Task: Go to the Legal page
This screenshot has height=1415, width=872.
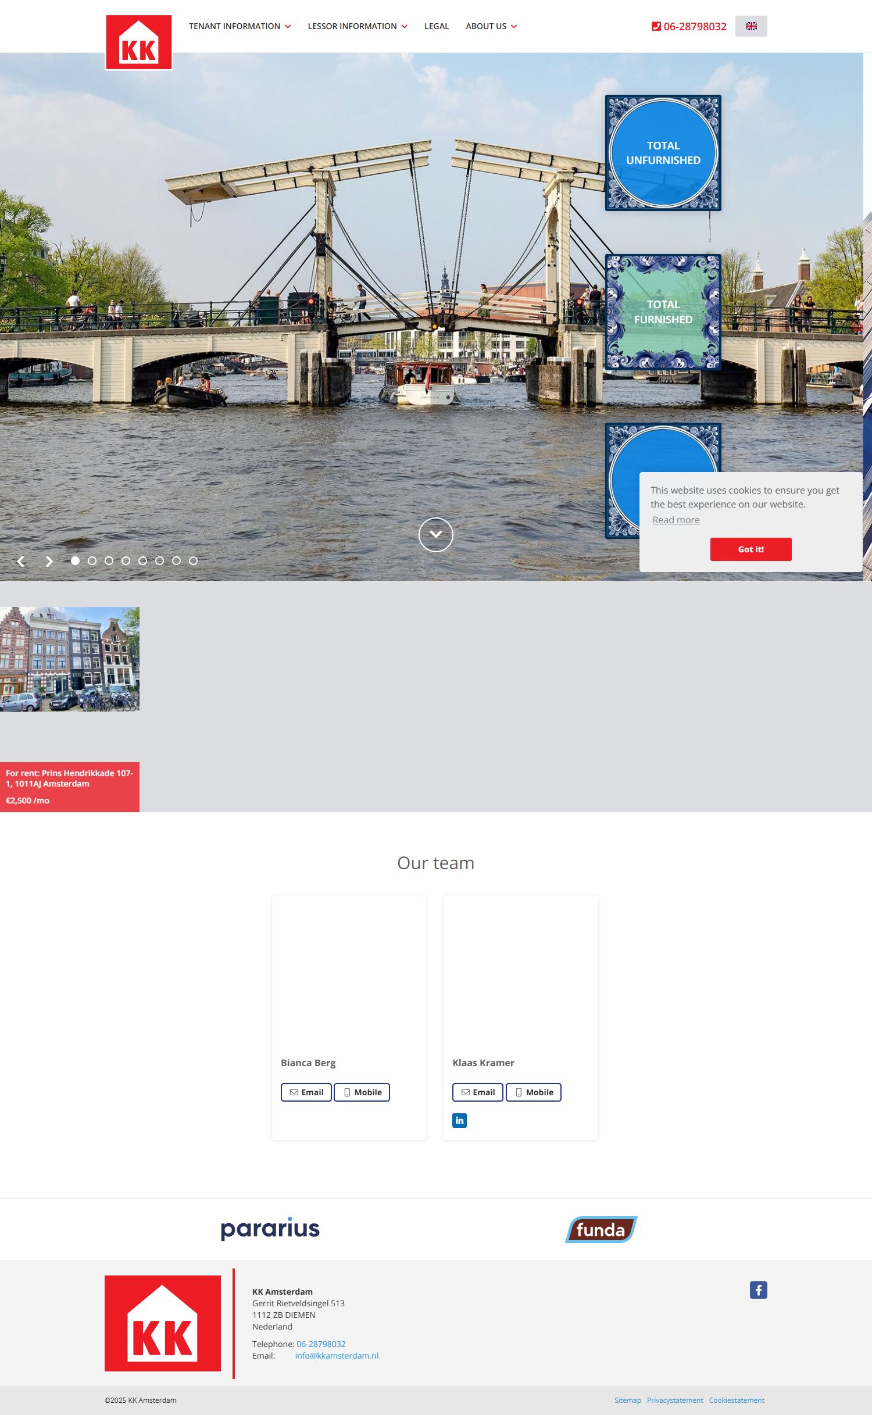Action: coord(437,26)
